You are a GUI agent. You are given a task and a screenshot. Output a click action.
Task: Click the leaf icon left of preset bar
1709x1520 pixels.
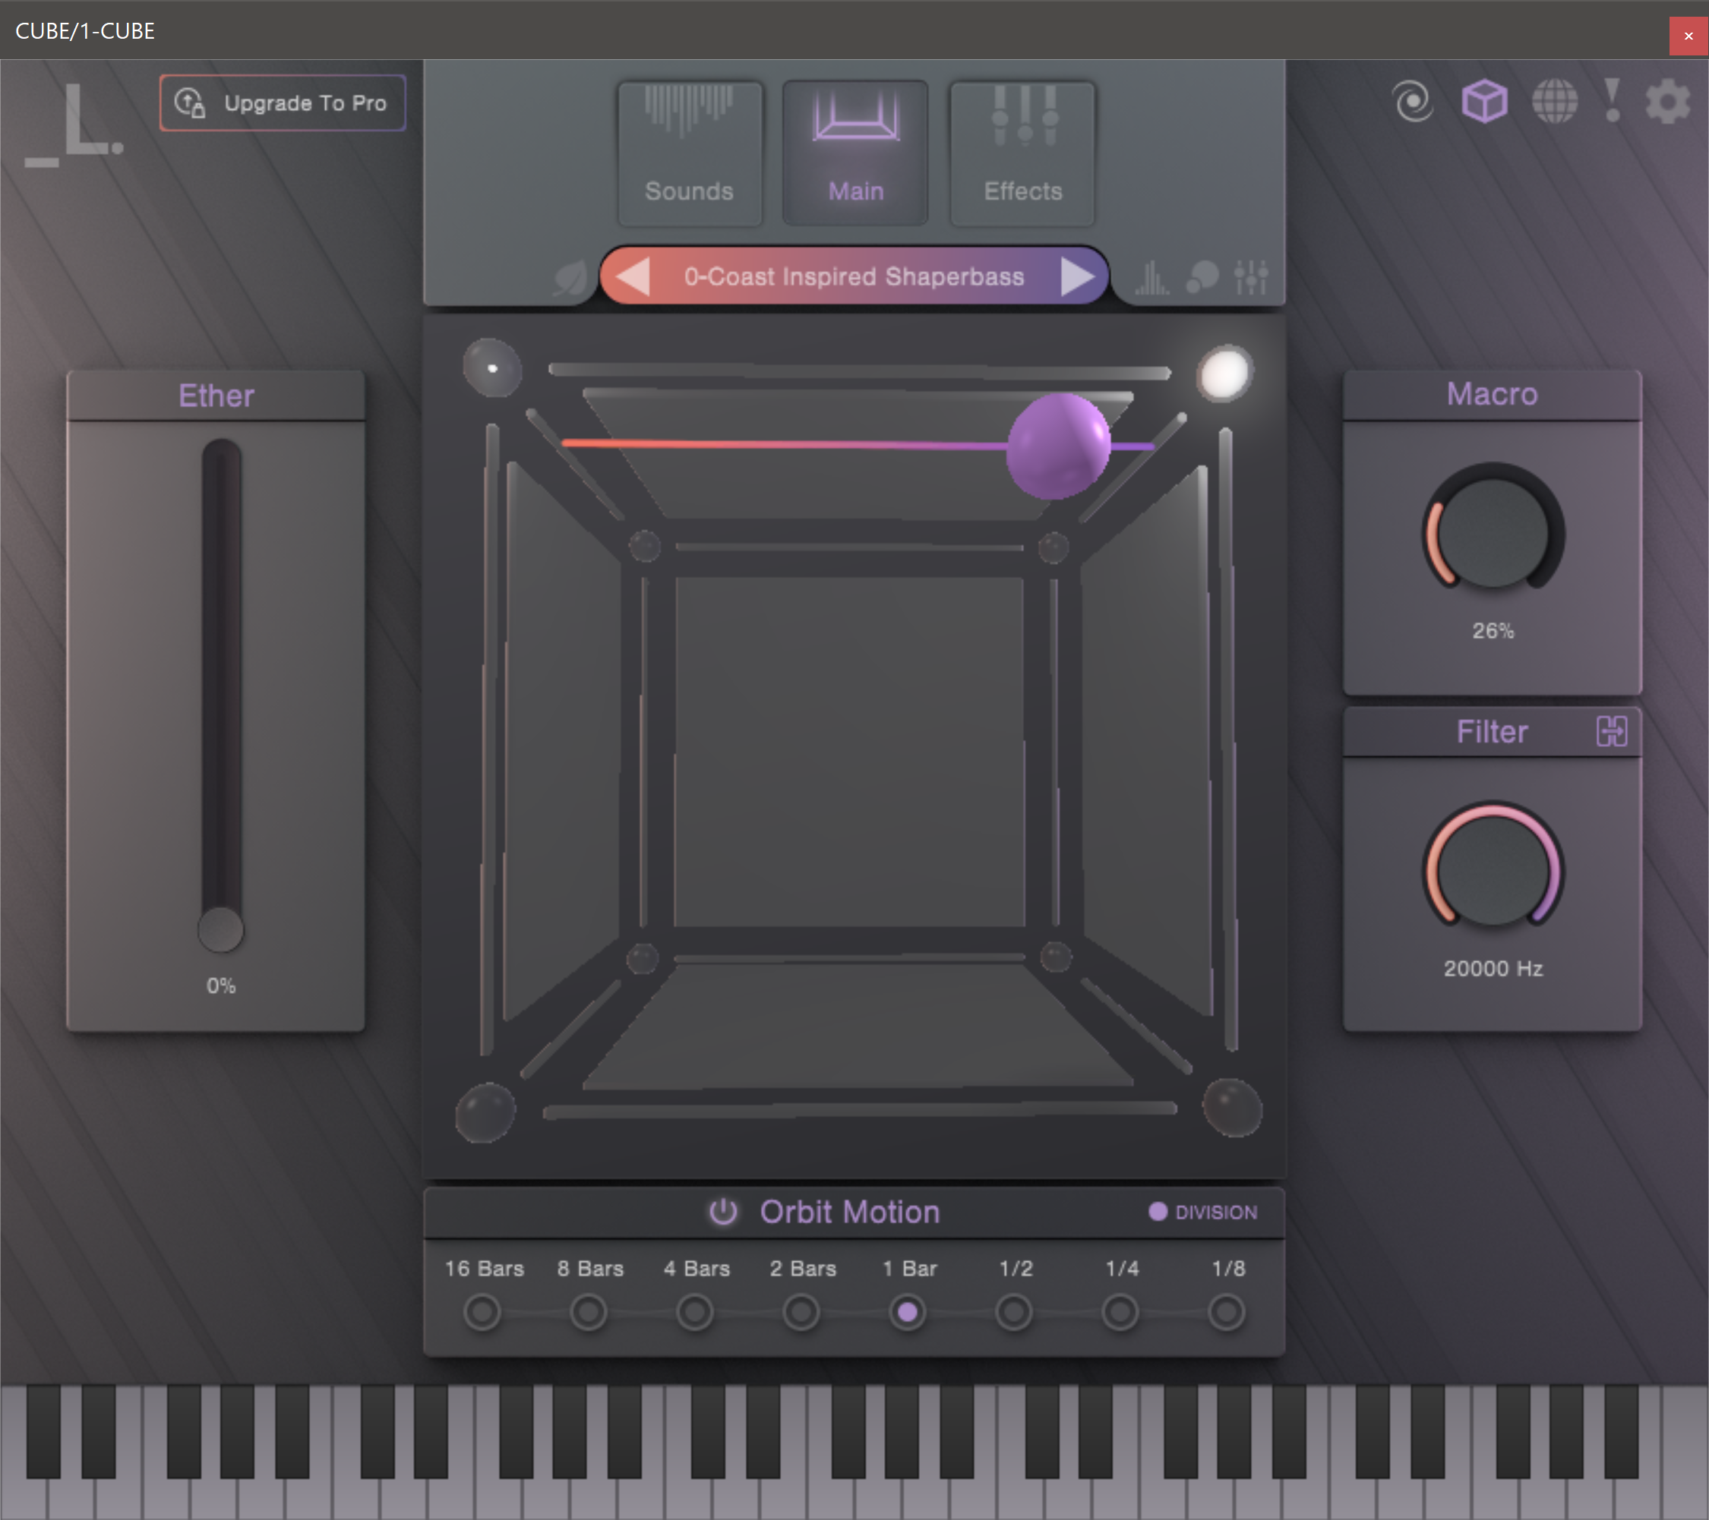click(x=570, y=279)
